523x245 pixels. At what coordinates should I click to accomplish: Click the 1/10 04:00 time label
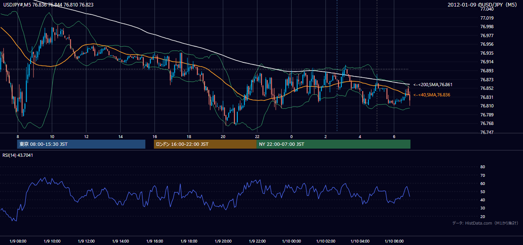click(360, 241)
